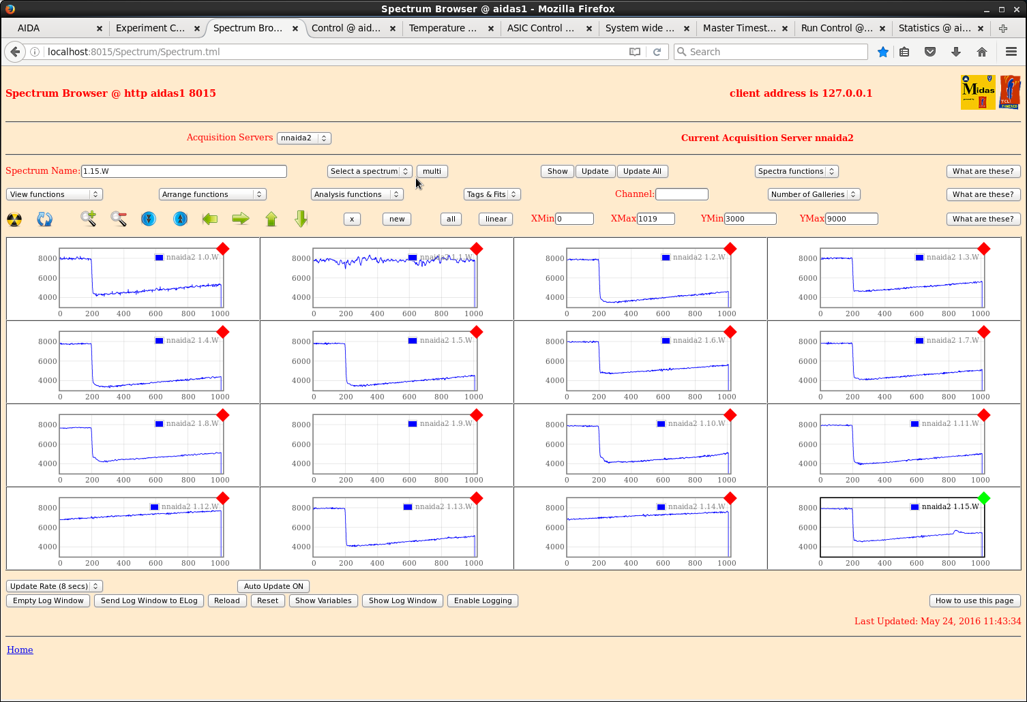The height and width of the screenshot is (702, 1027).
Task: Toggle red diamond marker on nnaida2 1.3.W
Action: pos(983,249)
